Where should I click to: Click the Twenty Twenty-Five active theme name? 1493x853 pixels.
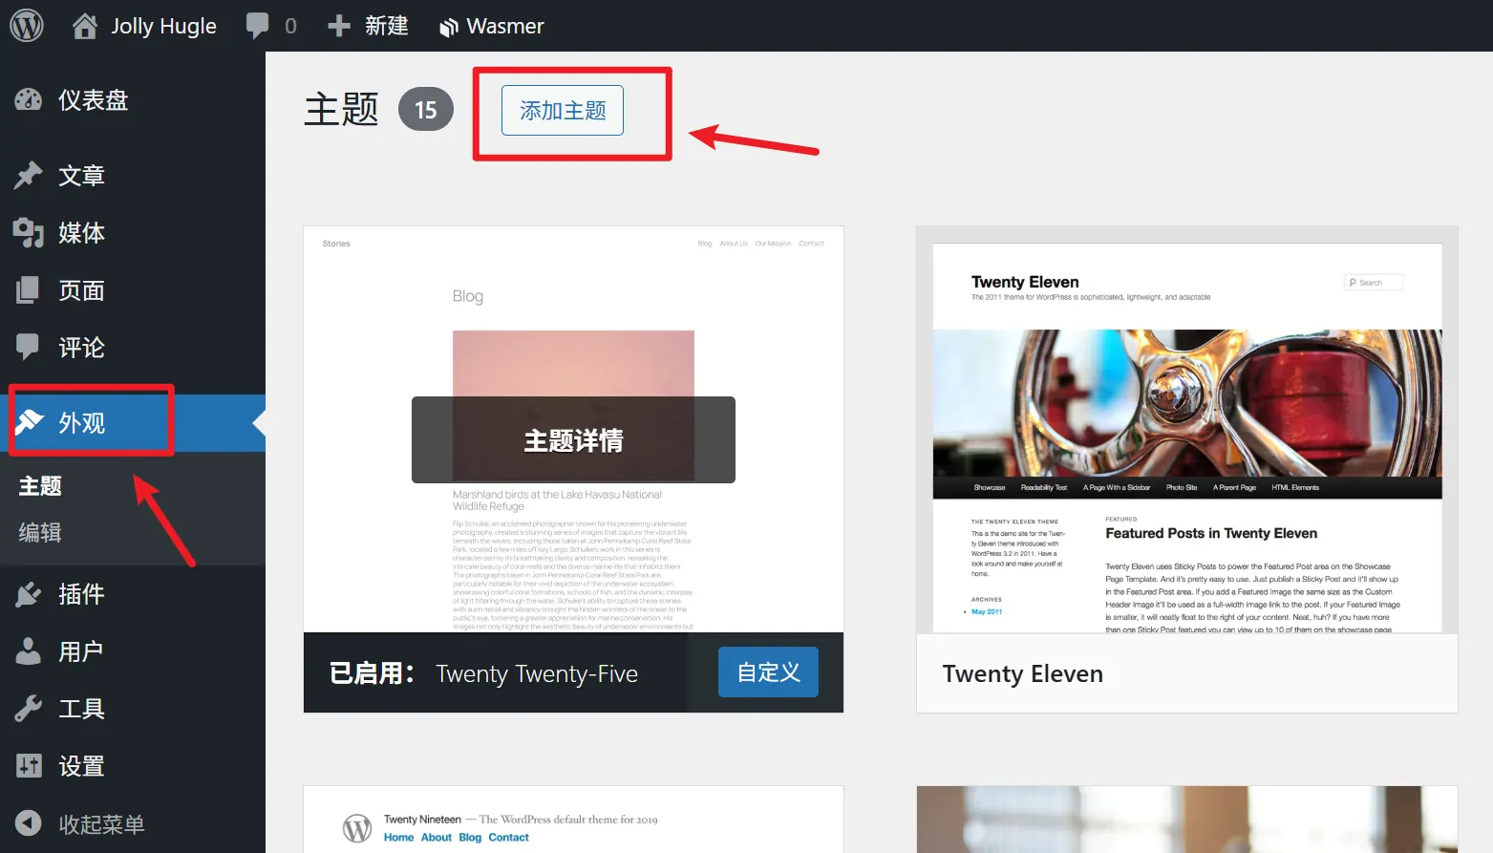[x=537, y=673]
